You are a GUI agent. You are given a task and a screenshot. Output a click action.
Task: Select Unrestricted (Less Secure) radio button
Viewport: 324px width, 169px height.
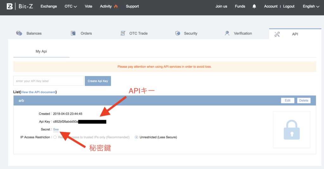[x=137, y=137]
